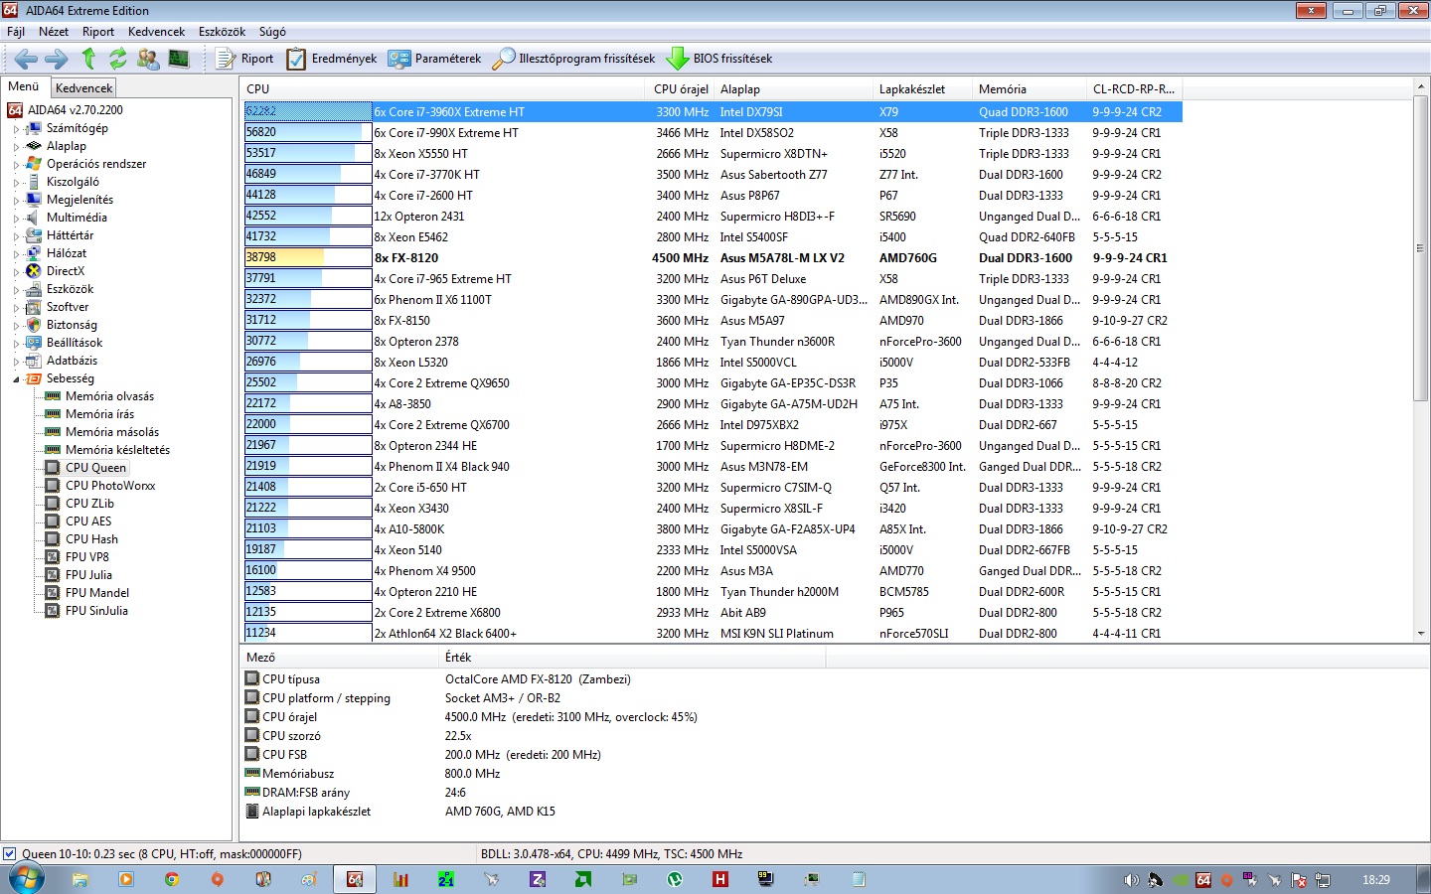This screenshot has height=894, width=1431.
Task: Click the AIDA64 taskbar icon
Action: 355,879
